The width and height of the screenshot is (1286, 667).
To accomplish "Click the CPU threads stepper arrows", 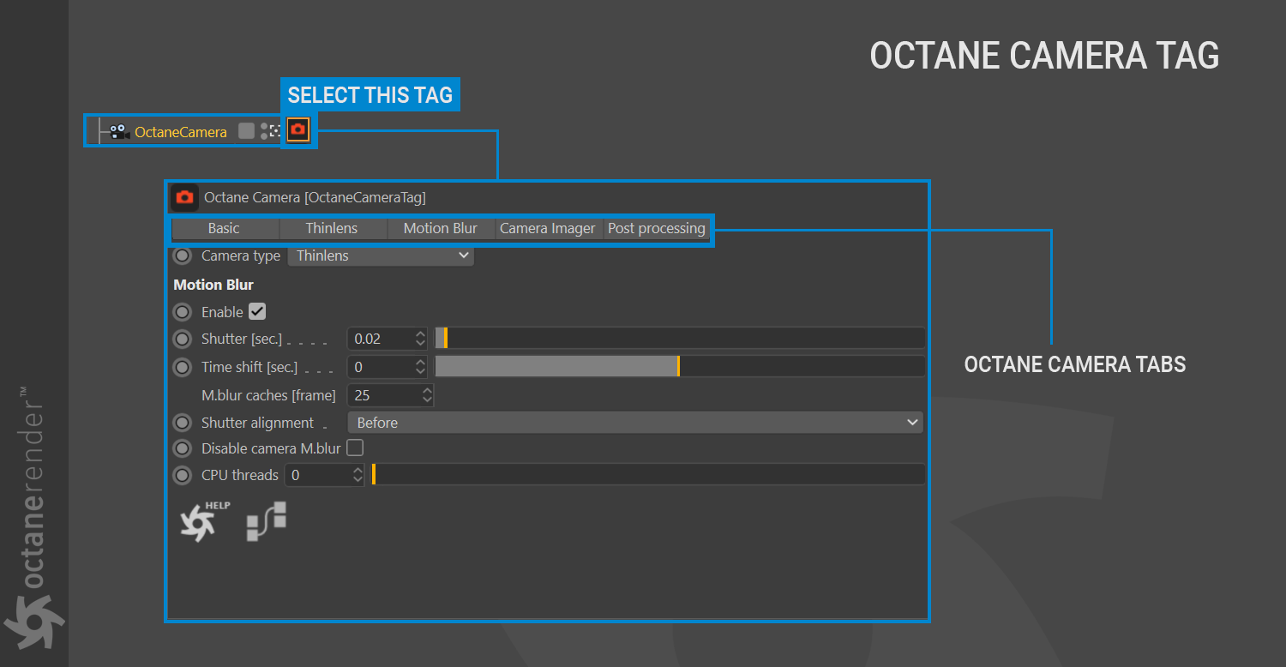I will pos(358,475).
